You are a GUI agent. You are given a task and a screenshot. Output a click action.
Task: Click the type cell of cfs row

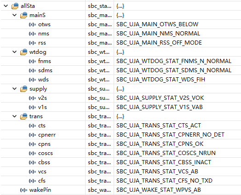pyautogui.click(x=99, y=181)
